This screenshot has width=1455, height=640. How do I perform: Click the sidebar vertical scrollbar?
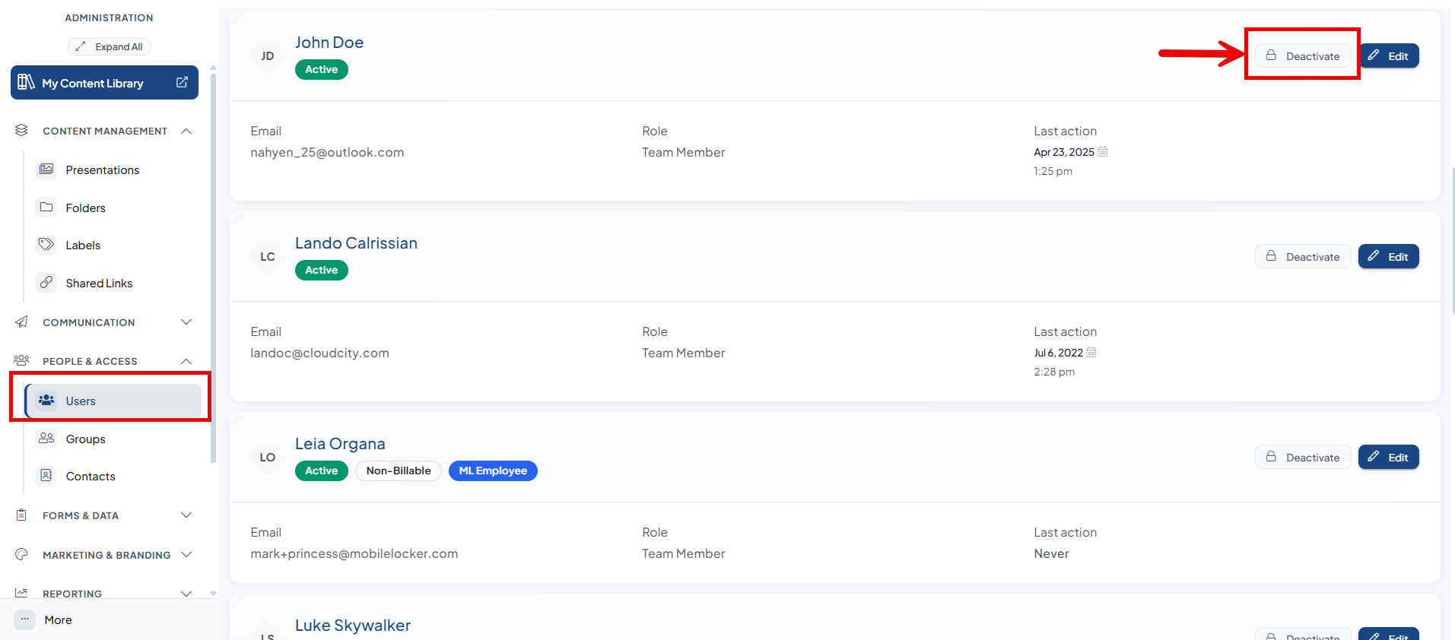pyautogui.click(x=213, y=266)
